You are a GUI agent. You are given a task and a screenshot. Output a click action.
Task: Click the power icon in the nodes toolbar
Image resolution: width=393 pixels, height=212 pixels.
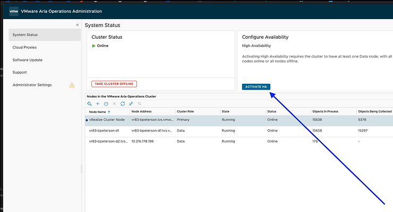coord(106,103)
